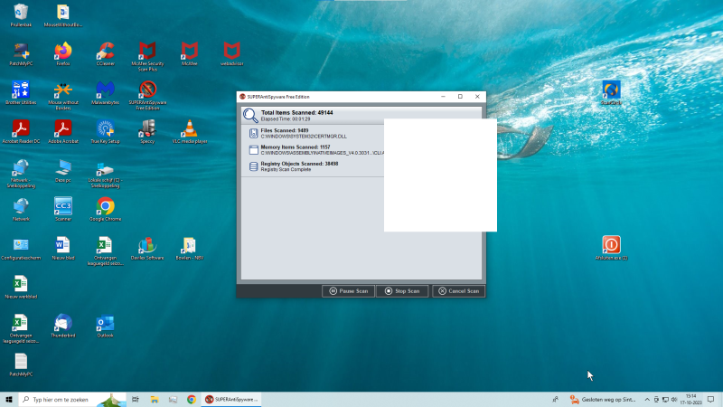Screen dimensions: 723x407
Task: Click the Speccy desktop shortcut
Action: 147,129
